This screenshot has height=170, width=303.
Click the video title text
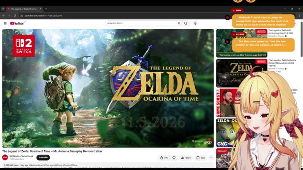(52, 151)
